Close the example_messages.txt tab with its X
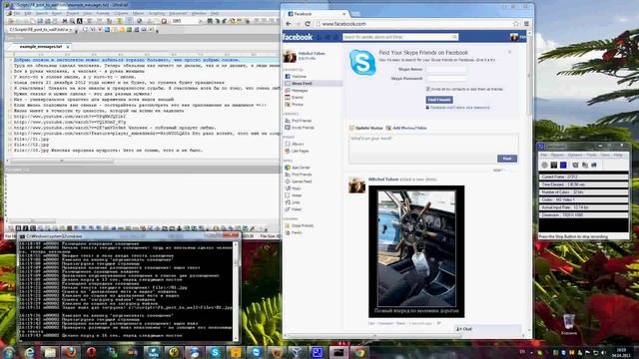This screenshot has width=639, height=359. point(68,47)
